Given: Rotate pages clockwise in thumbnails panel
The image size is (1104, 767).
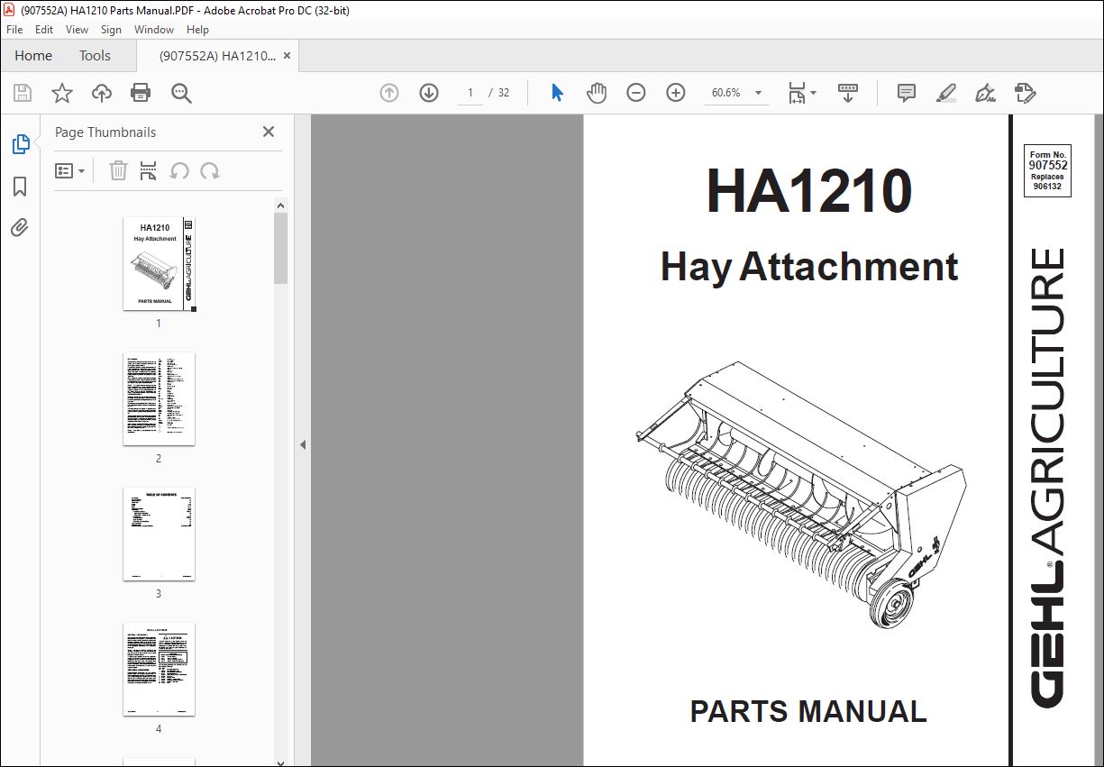Looking at the screenshot, I should pos(210,170).
